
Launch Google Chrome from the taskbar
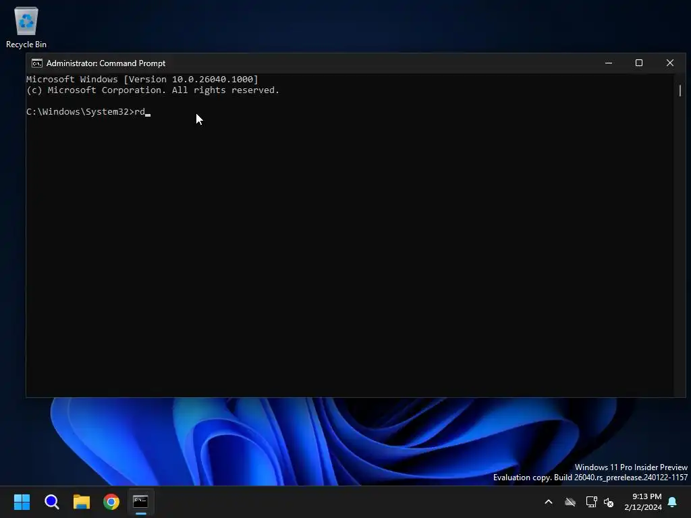tap(111, 502)
